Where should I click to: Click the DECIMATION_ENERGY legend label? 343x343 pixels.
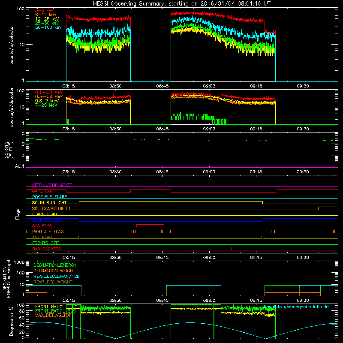[x=55, y=265]
